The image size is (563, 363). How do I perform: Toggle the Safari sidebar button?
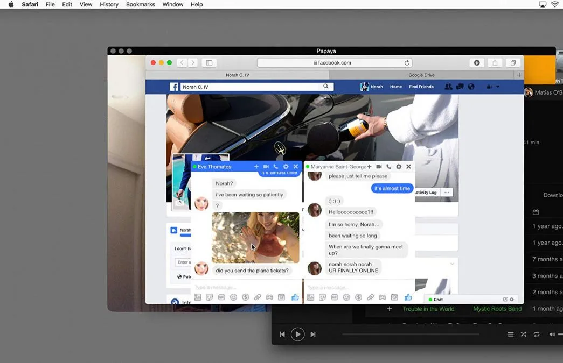(x=209, y=63)
